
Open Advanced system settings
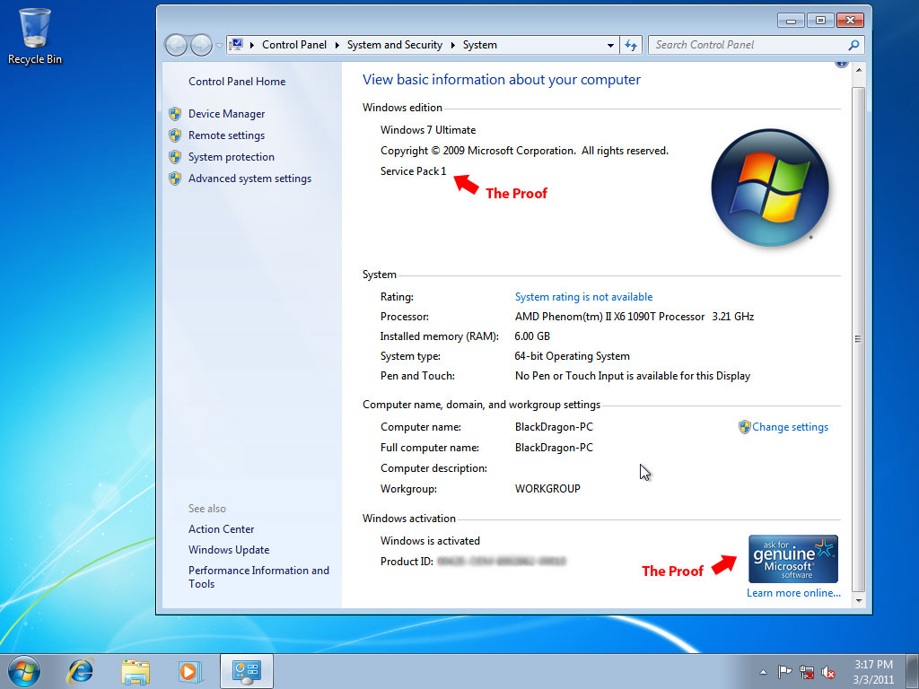(x=249, y=179)
